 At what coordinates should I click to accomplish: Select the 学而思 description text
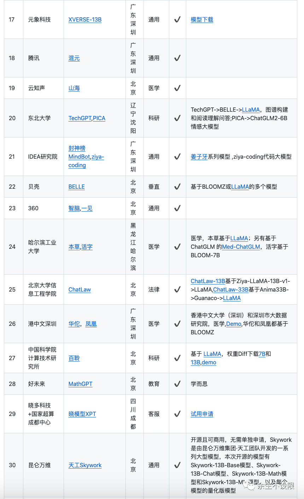pos(199,384)
